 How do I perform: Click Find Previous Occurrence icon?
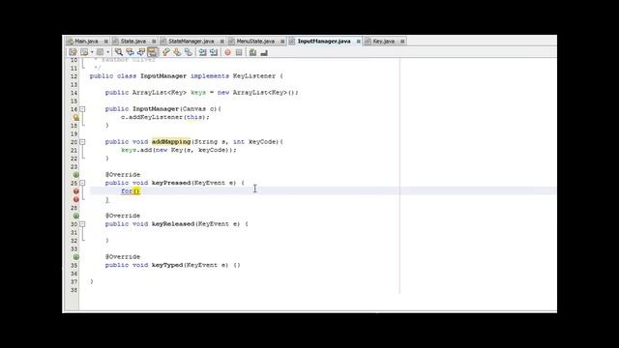pyautogui.click(x=130, y=52)
